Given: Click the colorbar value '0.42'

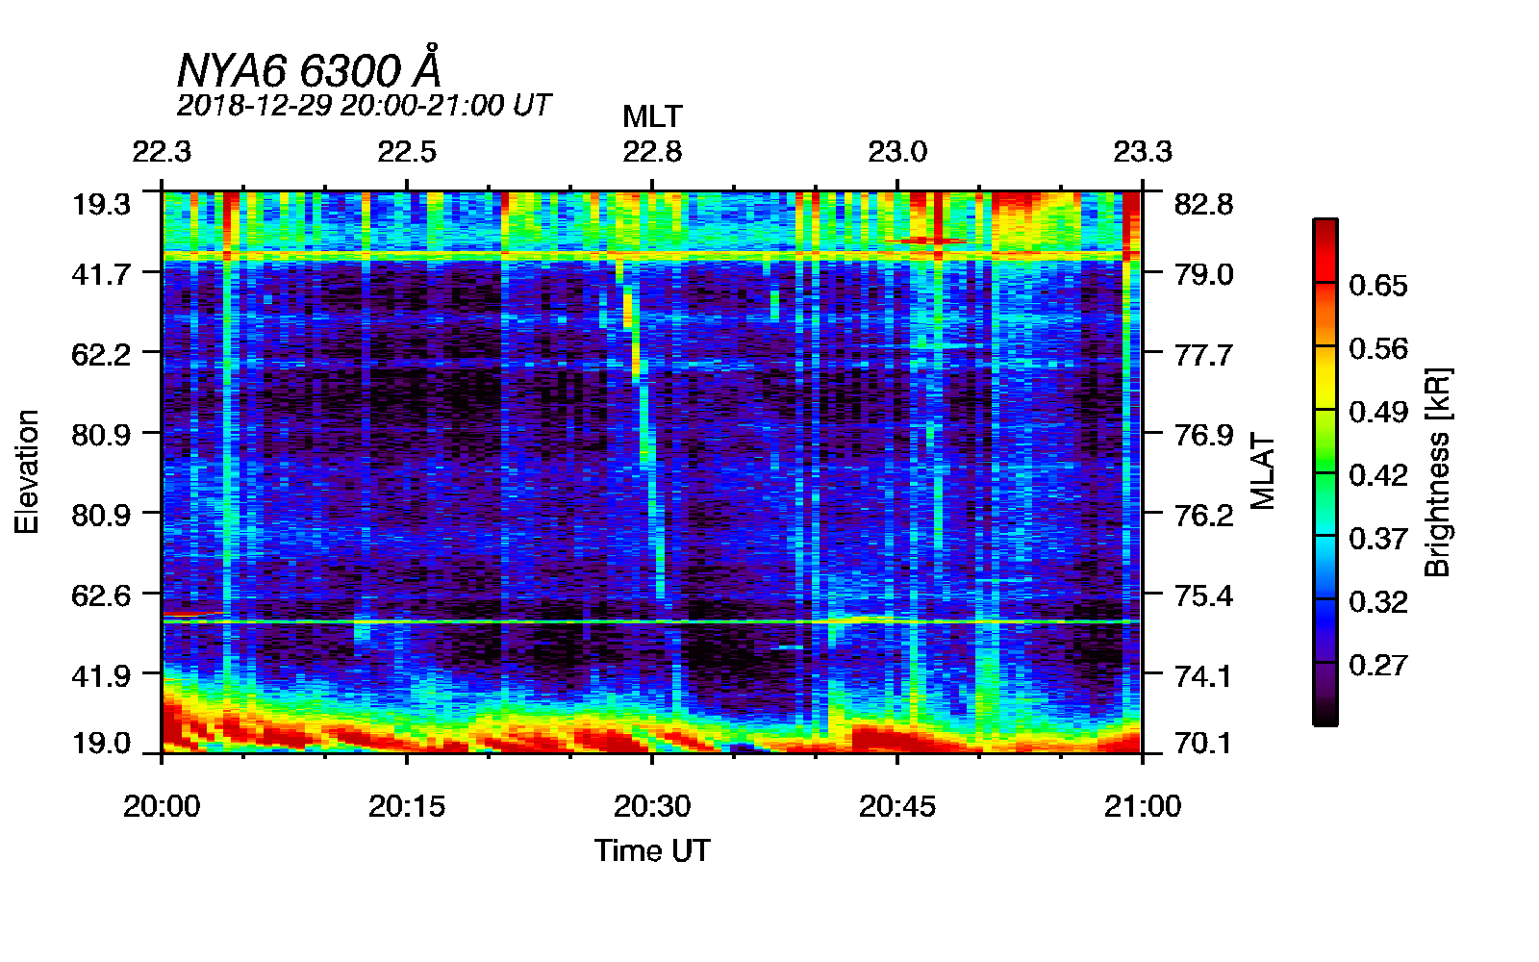Looking at the screenshot, I should (1378, 475).
